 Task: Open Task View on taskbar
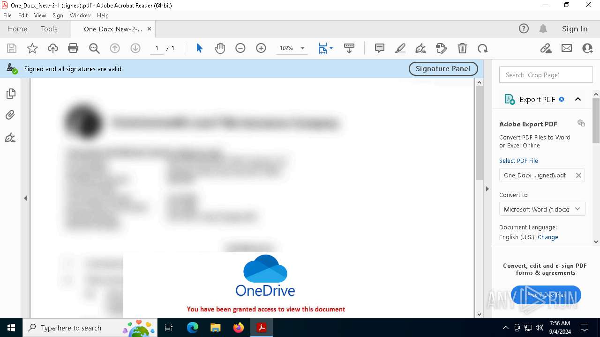point(169,328)
